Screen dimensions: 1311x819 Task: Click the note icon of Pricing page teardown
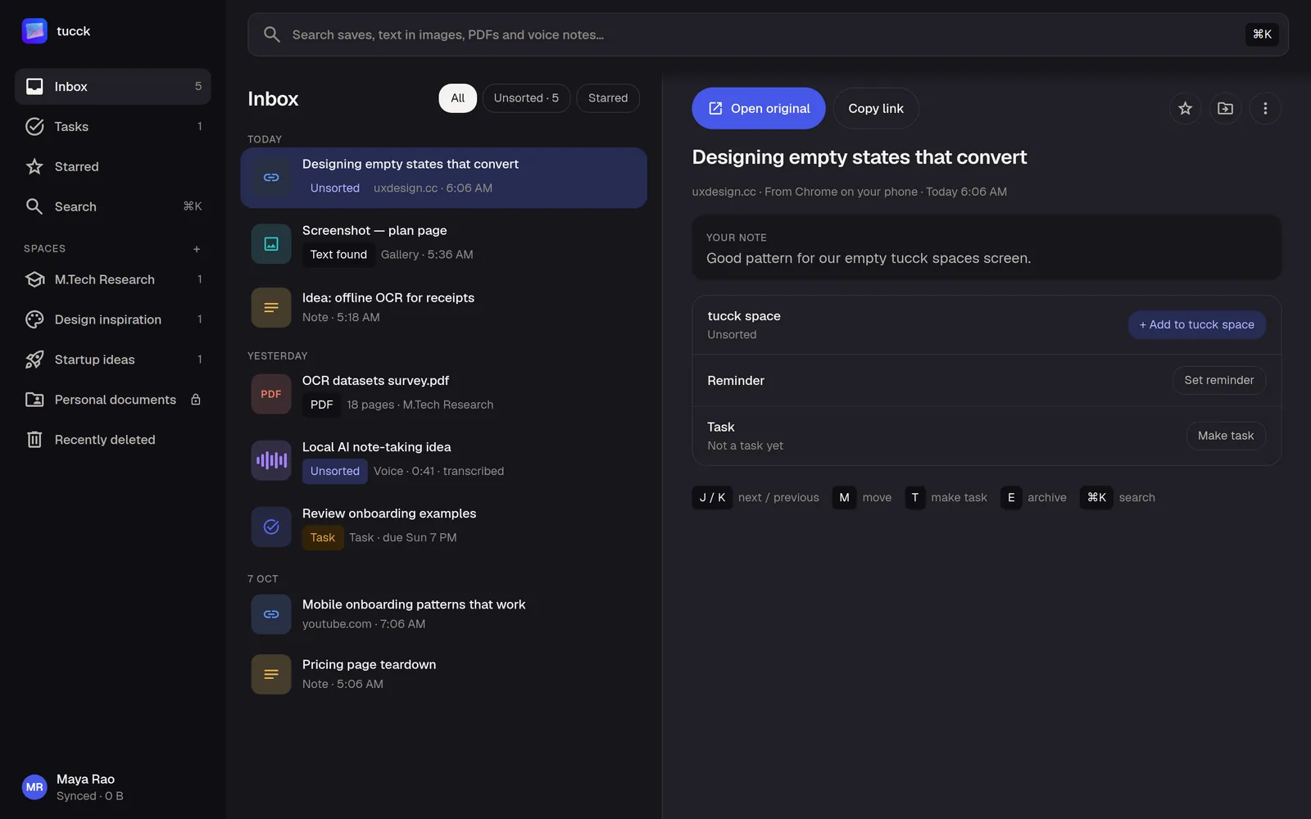tap(271, 674)
